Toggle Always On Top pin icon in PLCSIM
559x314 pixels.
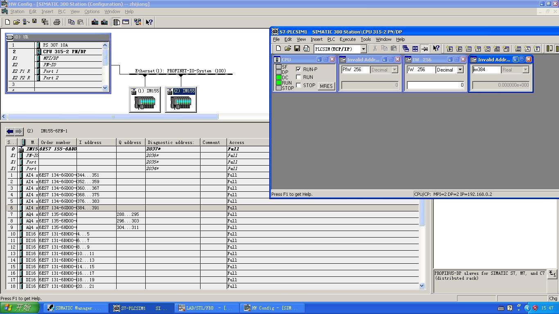tap(425, 49)
